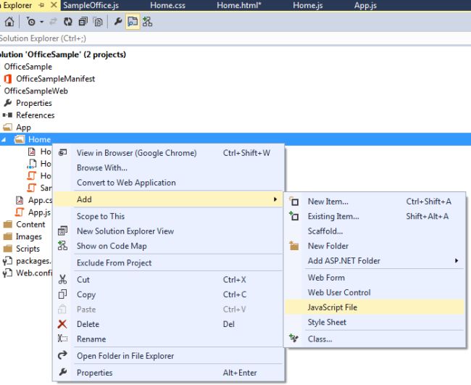Choose Web Form in Add submenu
Image resolution: width=471 pixels, height=385 pixels.
(375, 278)
